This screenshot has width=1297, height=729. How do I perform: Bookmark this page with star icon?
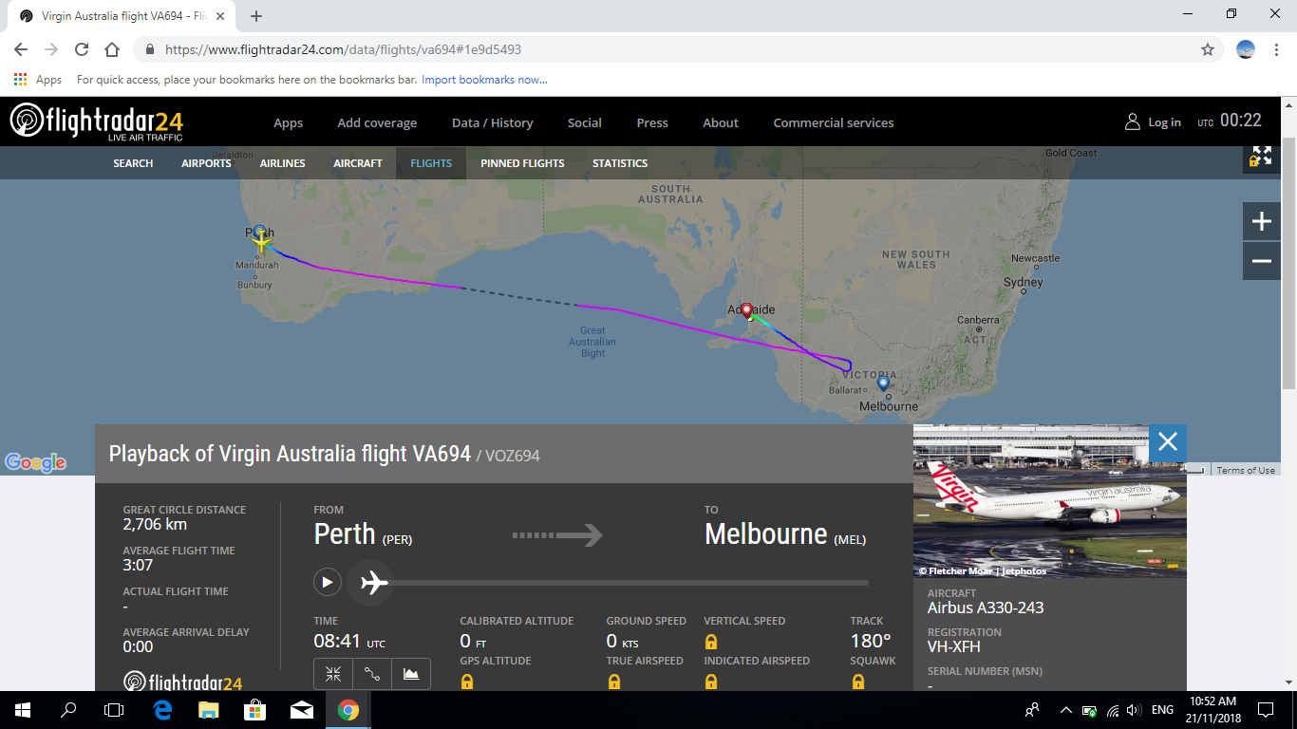(1208, 49)
